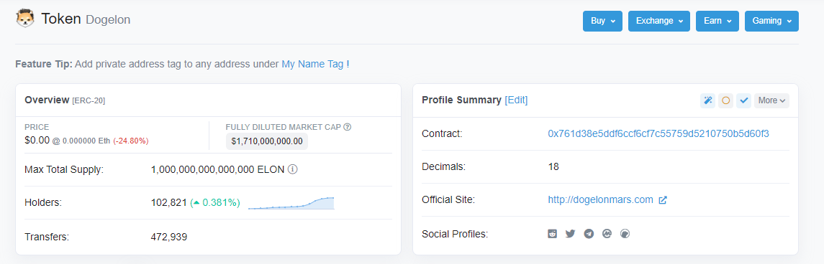Expand the Buy dropdown
This screenshot has width=824, height=264.
pos(602,21)
